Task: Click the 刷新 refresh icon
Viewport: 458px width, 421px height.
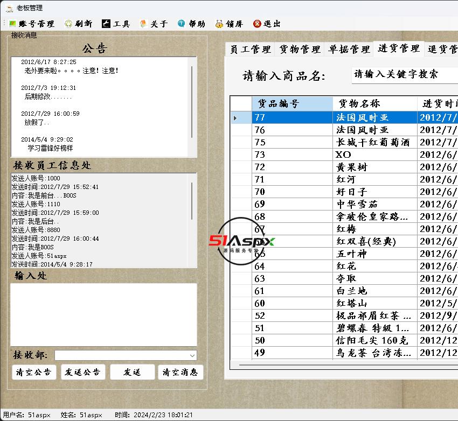Action: coord(68,24)
